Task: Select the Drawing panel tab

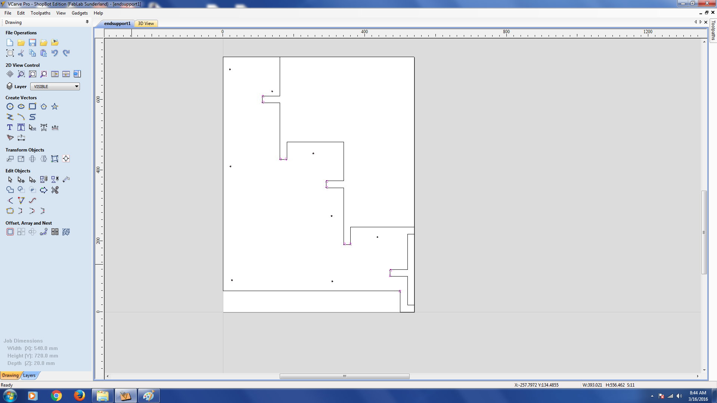Action: (10, 375)
